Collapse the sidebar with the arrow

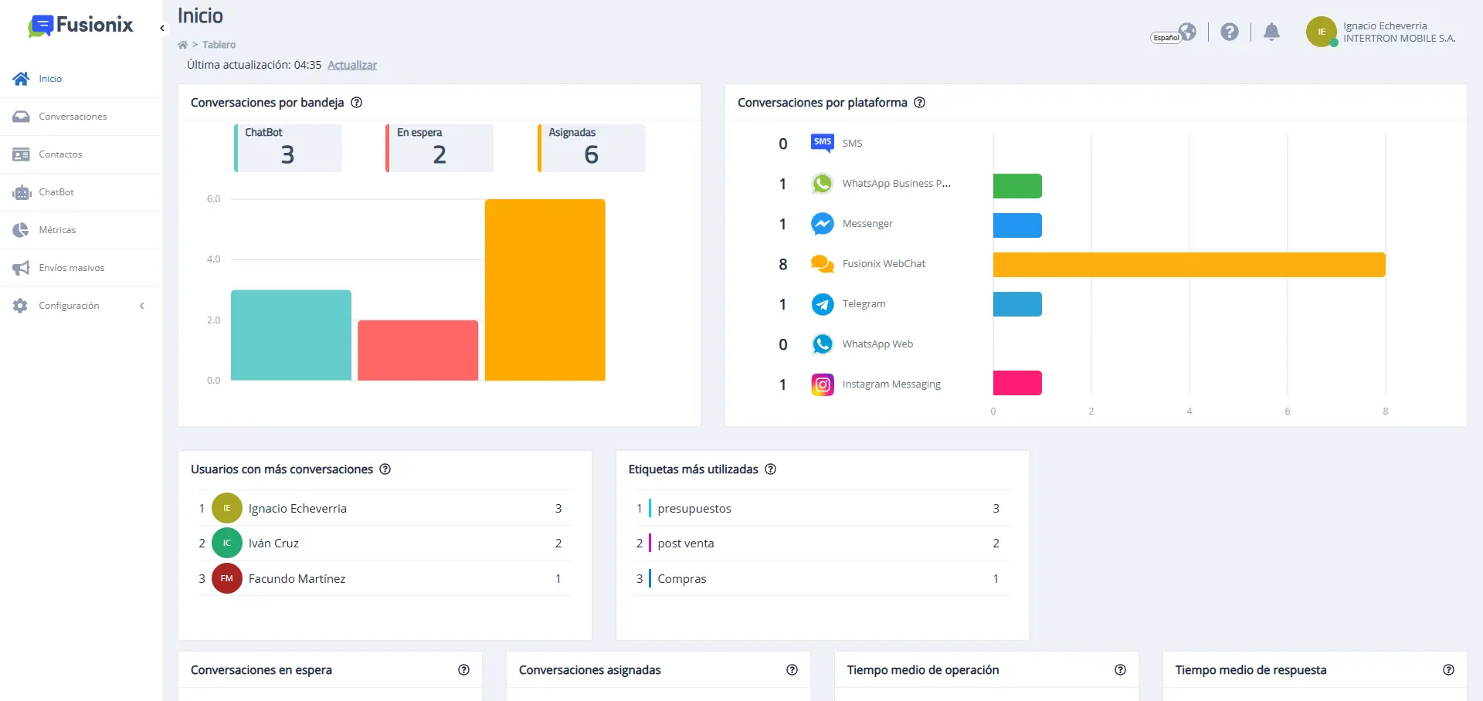pyautogui.click(x=162, y=28)
